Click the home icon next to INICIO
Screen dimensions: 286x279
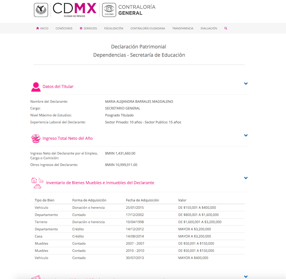pos(38,29)
